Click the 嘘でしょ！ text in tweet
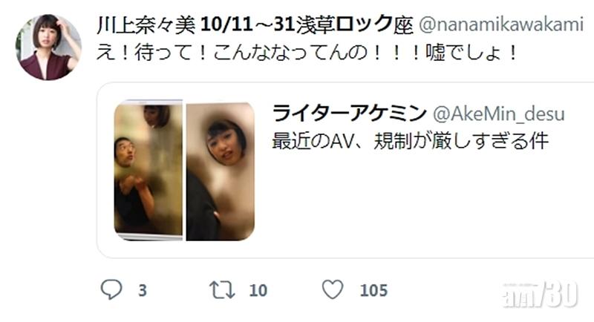 point(471,53)
